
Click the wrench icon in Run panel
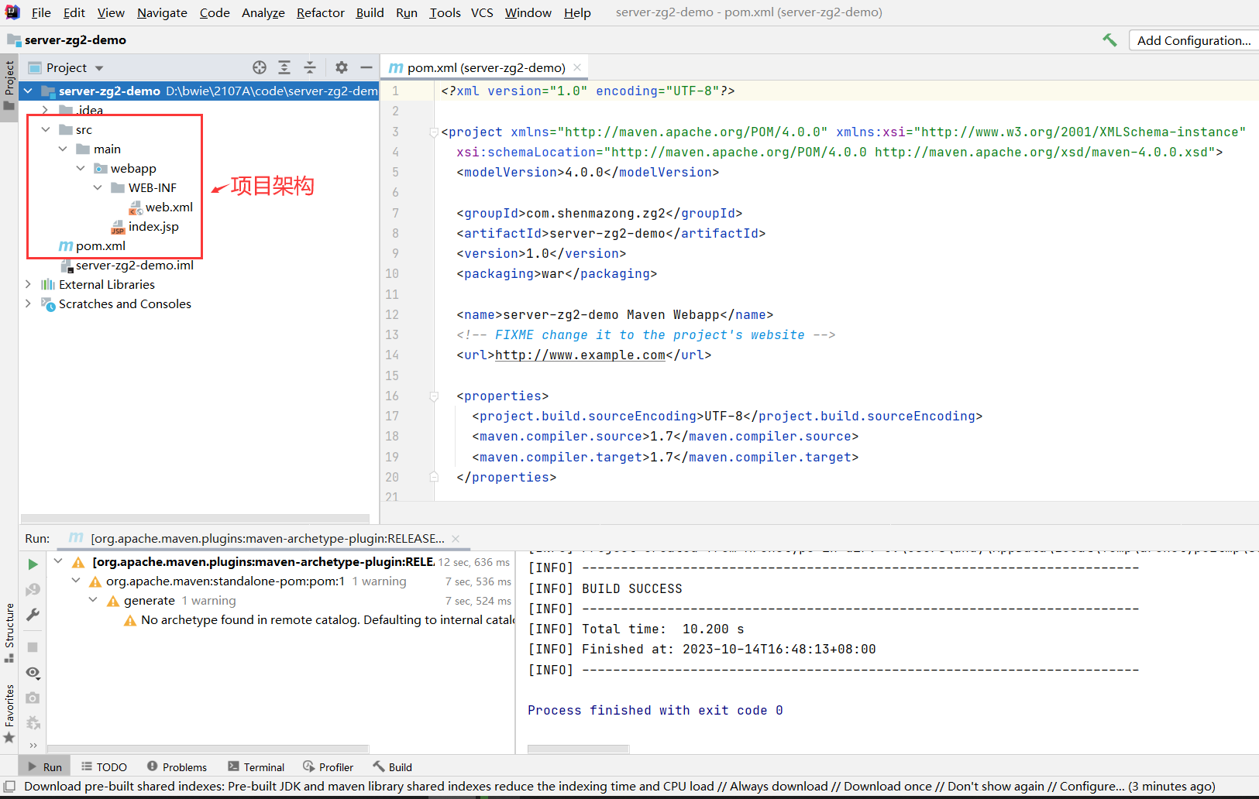pos(33,615)
